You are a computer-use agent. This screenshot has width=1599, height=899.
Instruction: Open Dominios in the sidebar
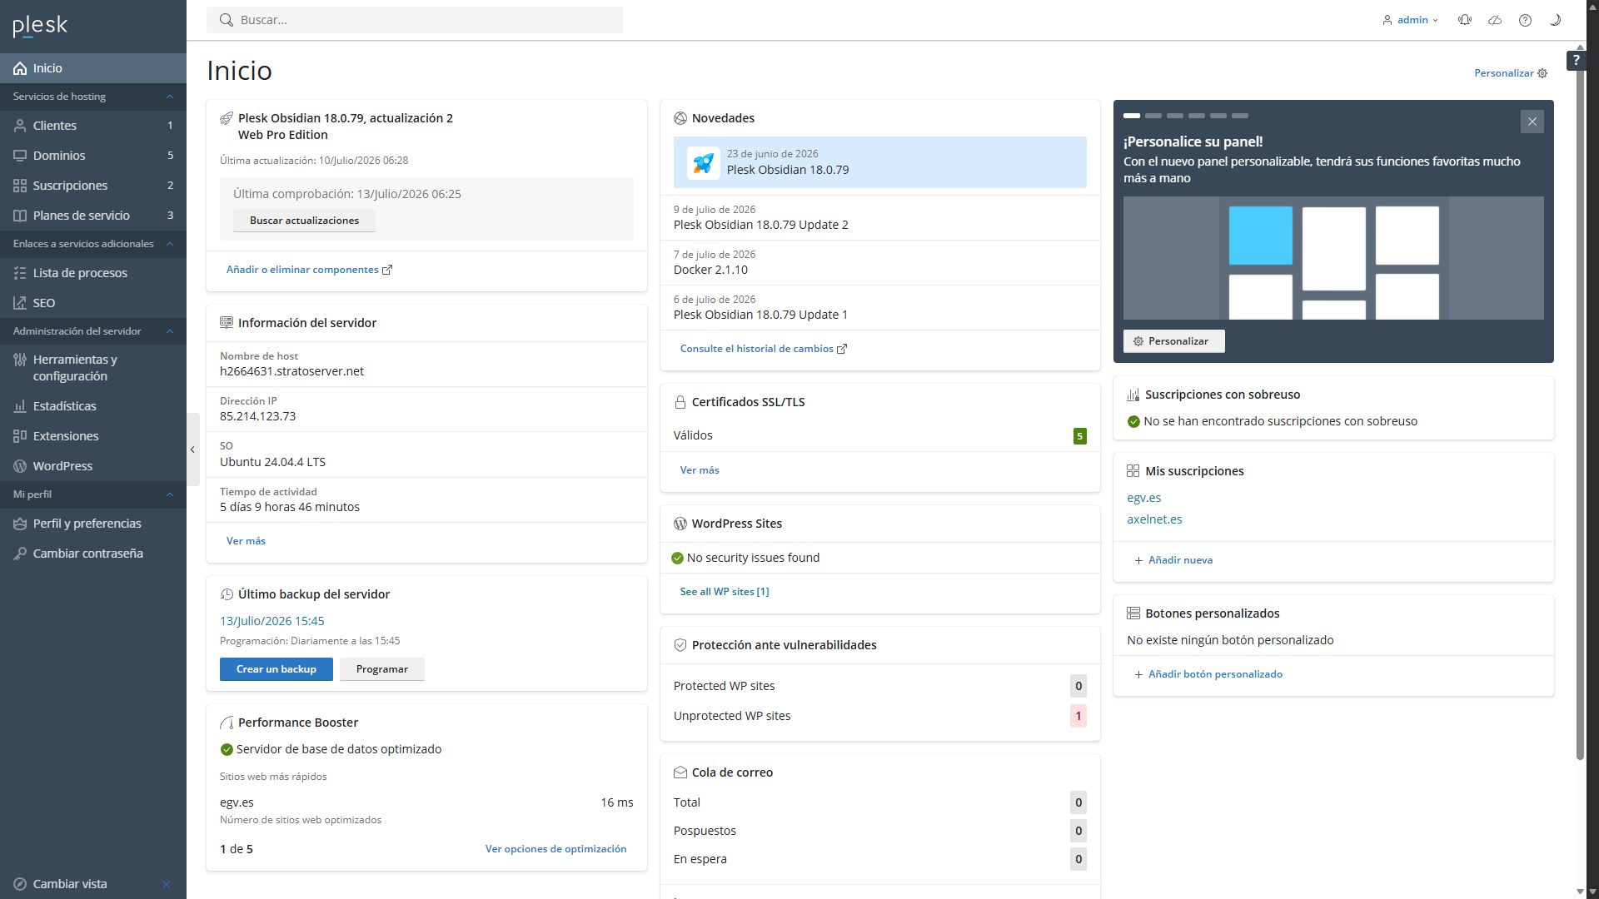pyautogui.click(x=93, y=156)
